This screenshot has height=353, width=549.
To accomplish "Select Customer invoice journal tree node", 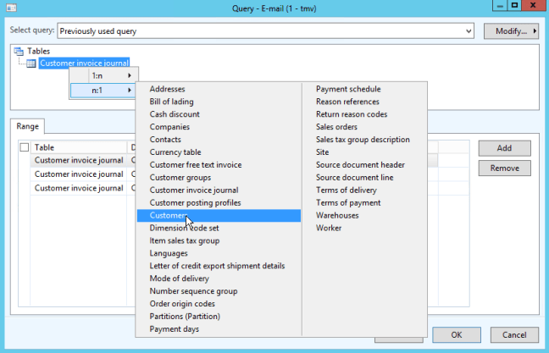I will pyautogui.click(x=84, y=63).
